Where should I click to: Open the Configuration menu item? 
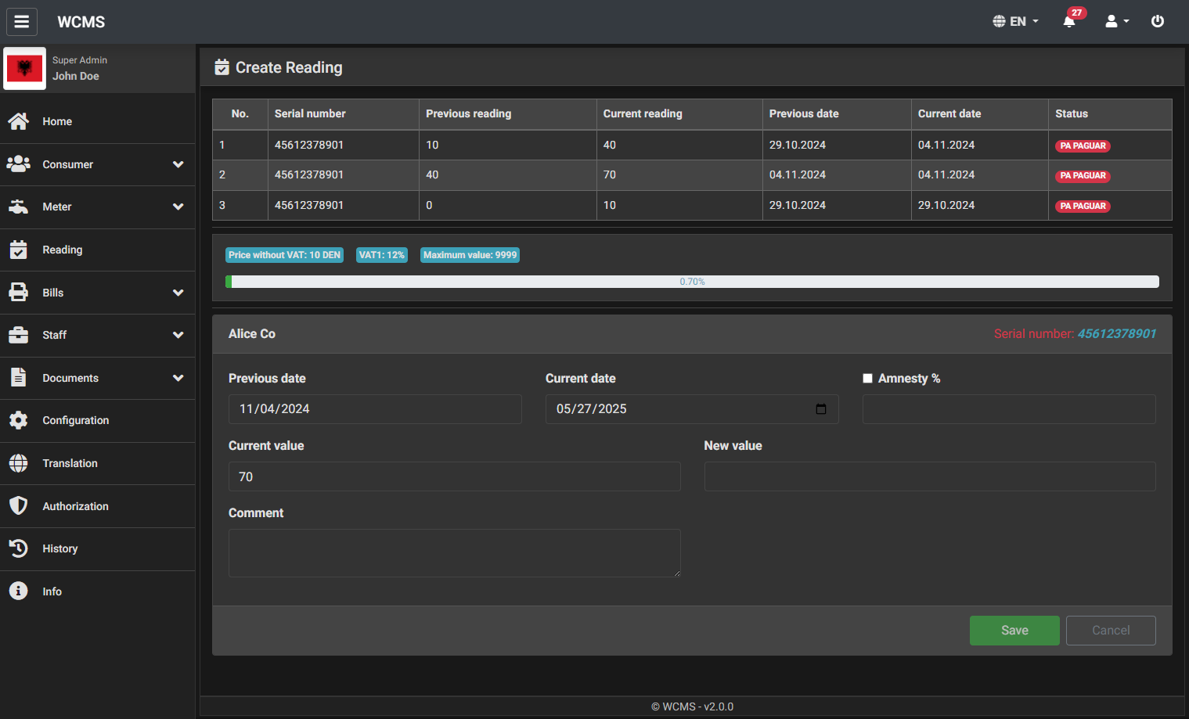(98, 420)
